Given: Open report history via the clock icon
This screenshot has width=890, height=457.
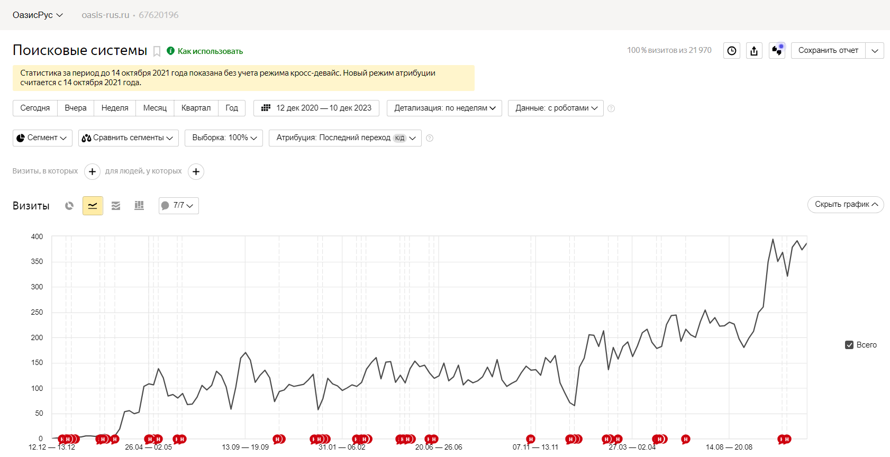Looking at the screenshot, I should [x=732, y=51].
